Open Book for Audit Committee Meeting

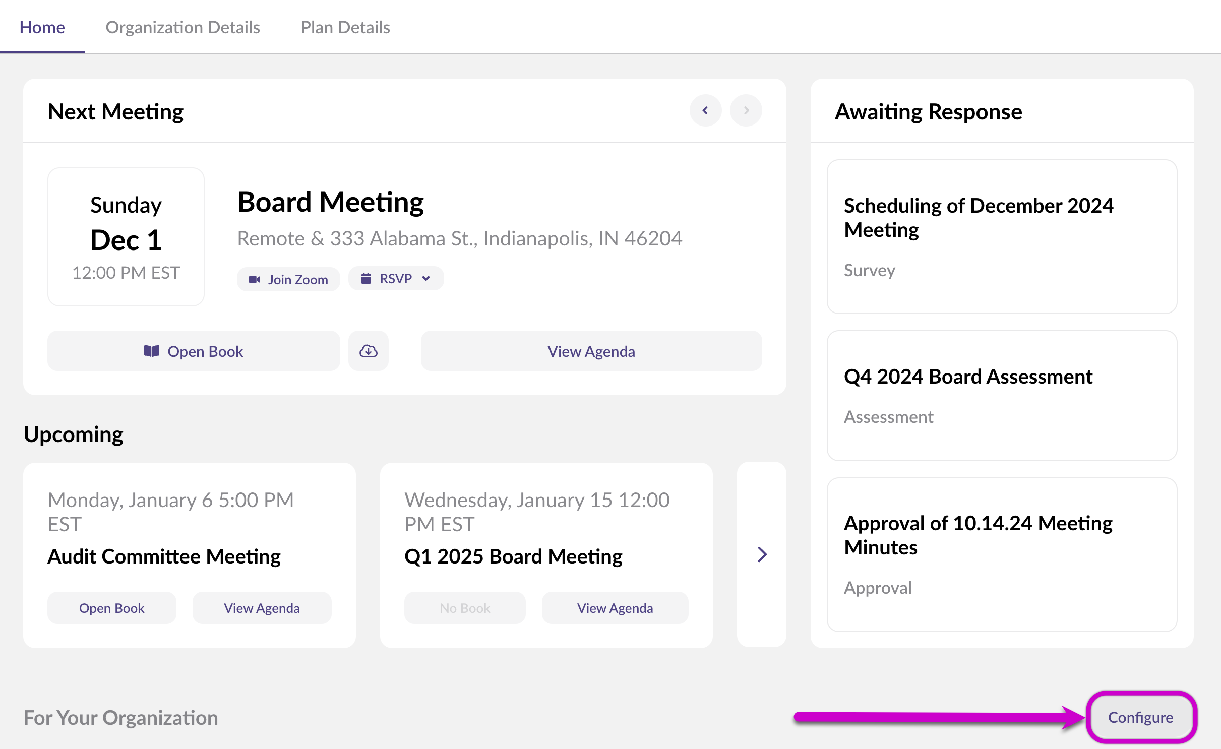[111, 608]
